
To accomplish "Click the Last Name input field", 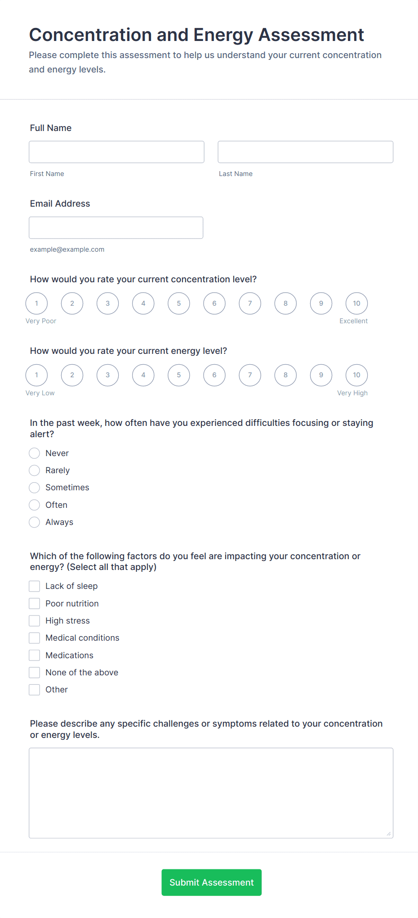I will click(x=305, y=152).
